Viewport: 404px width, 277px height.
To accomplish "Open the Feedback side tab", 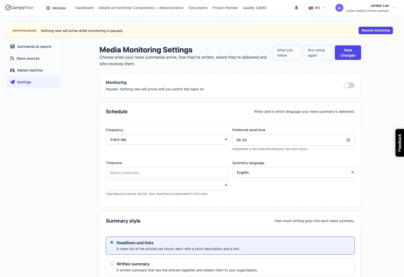I will point(399,143).
